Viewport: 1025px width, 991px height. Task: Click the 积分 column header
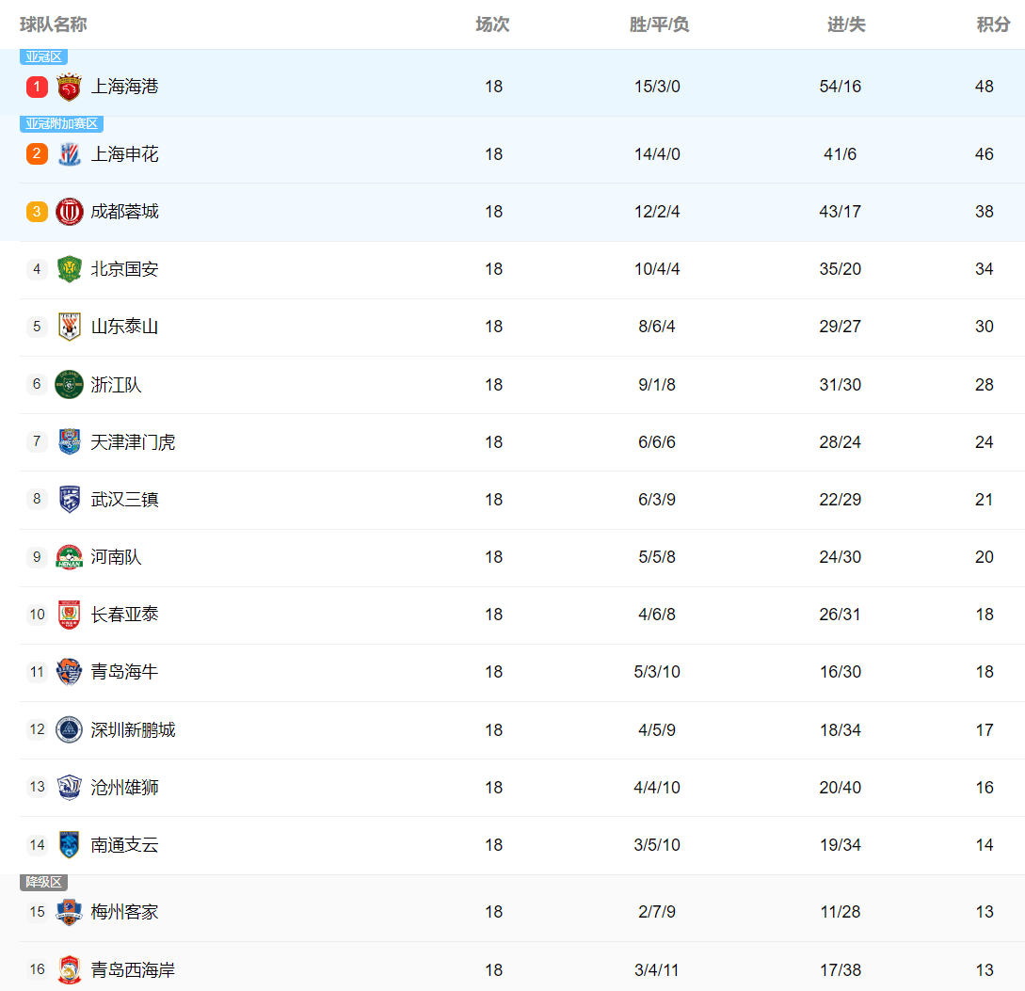(993, 24)
